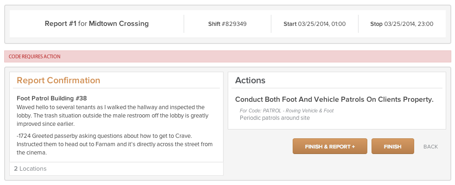
Task: Select the Report Confirmation heading
Action: (x=58, y=80)
